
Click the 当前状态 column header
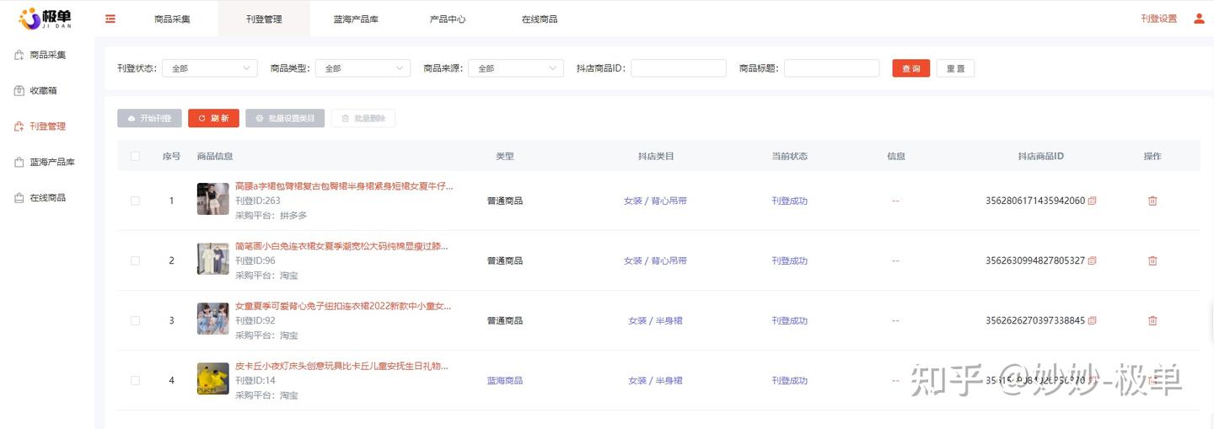tap(789, 156)
